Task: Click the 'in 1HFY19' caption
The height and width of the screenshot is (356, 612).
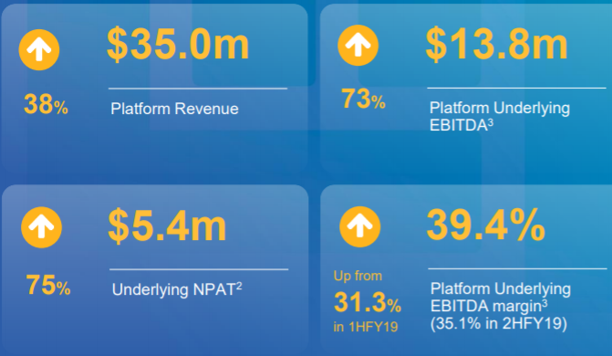Action: click(366, 327)
